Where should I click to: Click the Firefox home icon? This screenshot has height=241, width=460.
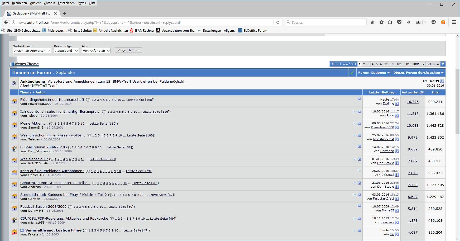372,22
